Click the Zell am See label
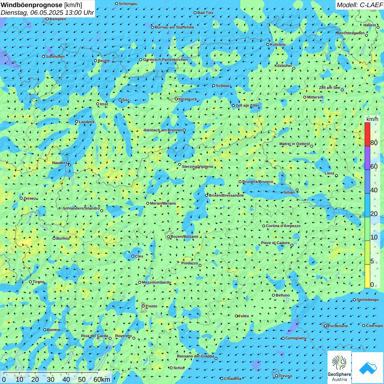Screen dimensions: 384x384 pyautogui.click(x=329, y=87)
